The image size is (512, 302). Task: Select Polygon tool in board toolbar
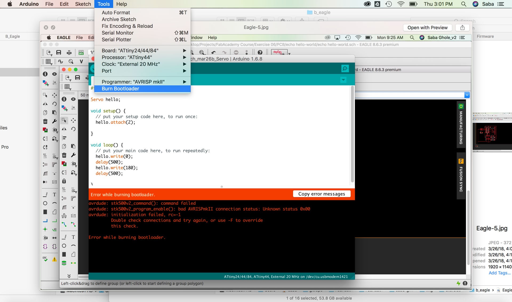point(73,254)
